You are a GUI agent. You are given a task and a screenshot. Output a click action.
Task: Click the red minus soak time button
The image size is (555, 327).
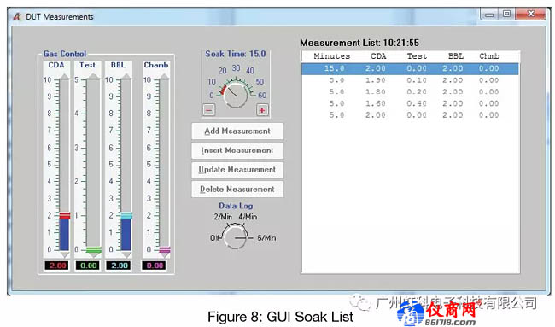point(209,110)
